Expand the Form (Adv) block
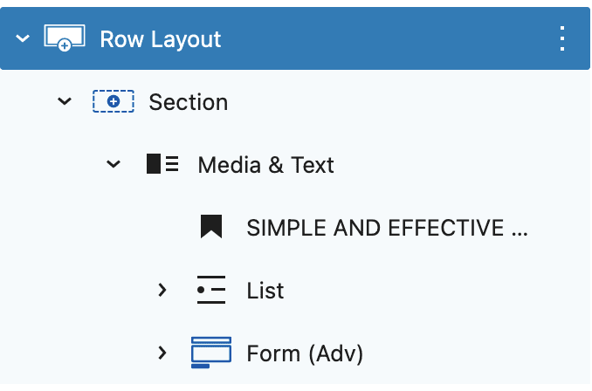The height and width of the screenshot is (391, 592). (x=162, y=353)
